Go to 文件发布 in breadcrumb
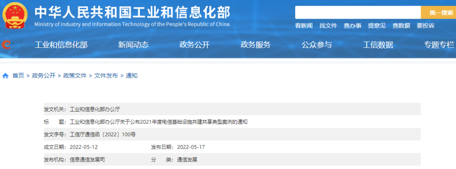Image resolution: width=456 pixels, height=169 pixels. click(x=106, y=76)
